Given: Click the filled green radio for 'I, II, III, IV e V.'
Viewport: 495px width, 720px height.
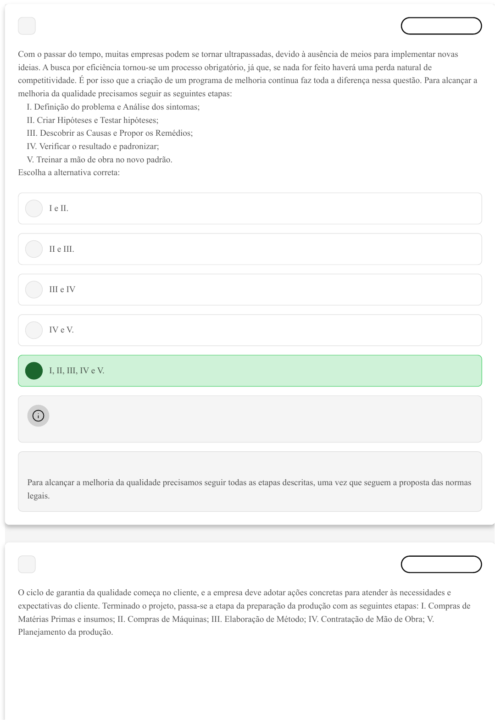Looking at the screenshot, I should pos(34,371).
